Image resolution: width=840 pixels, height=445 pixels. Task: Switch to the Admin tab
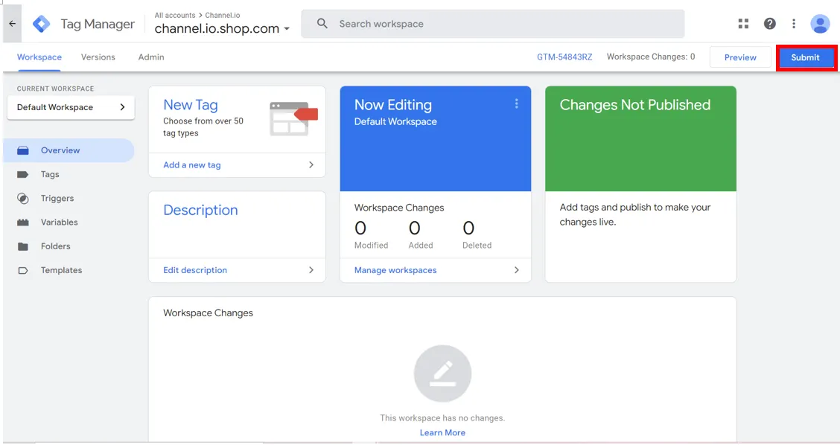(x=151, y=57)
